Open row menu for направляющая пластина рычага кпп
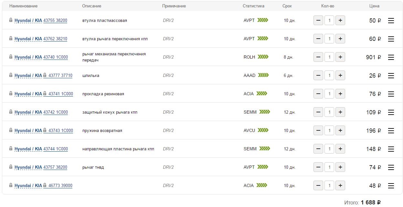 click(x=391, y=149)
